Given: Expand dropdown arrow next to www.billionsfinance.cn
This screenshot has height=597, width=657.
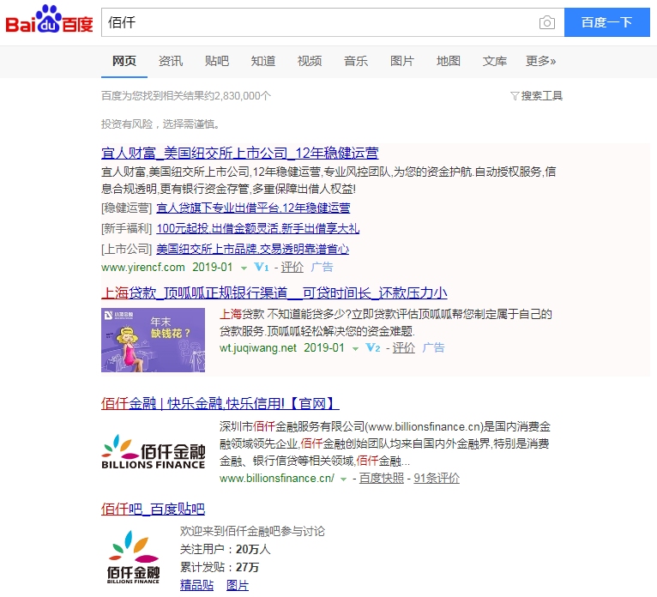Looking at the screenshot, I should coord(343,479).
